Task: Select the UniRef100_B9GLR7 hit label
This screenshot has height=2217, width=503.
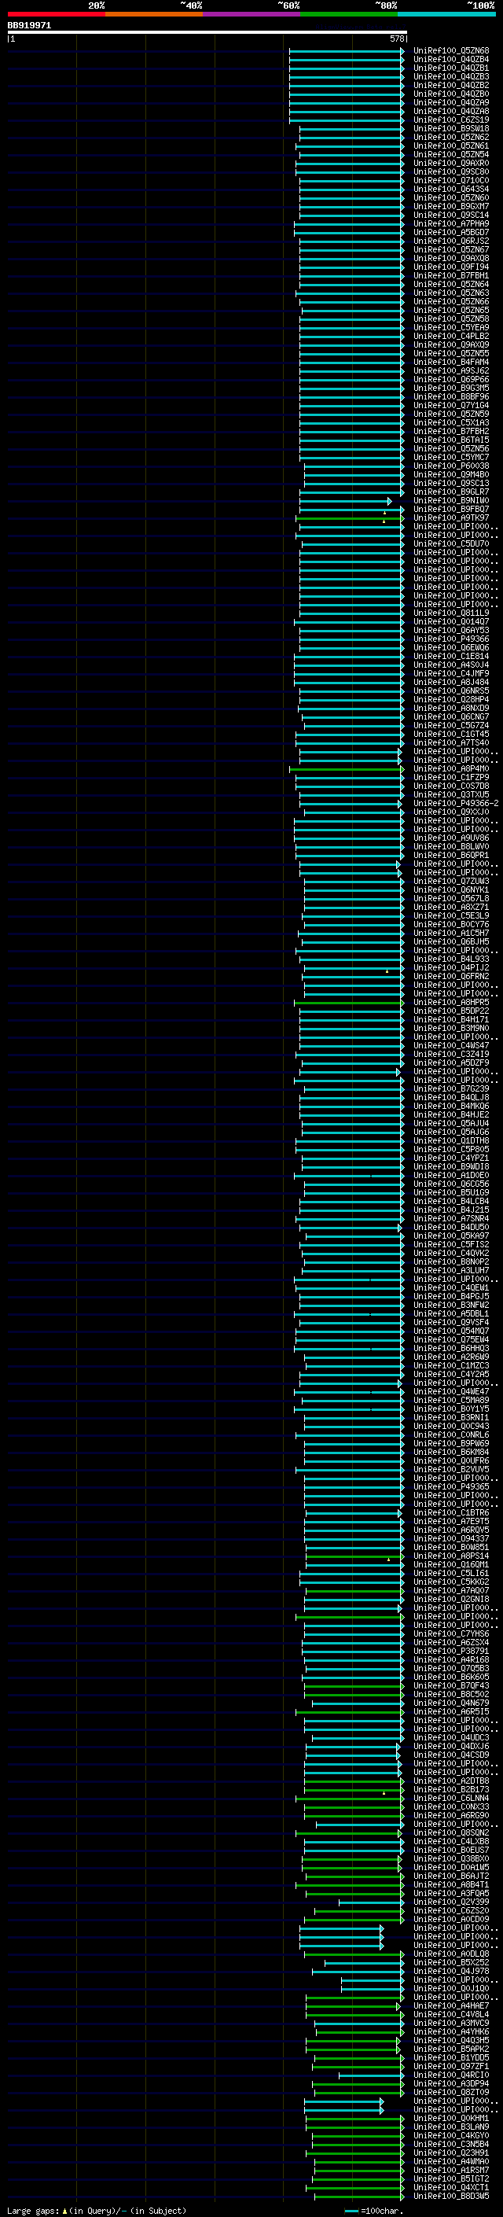Action: 451,492
